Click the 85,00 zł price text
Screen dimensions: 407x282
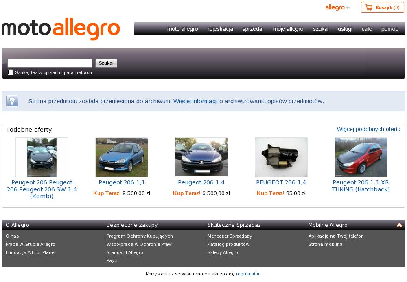coord(295,193)
